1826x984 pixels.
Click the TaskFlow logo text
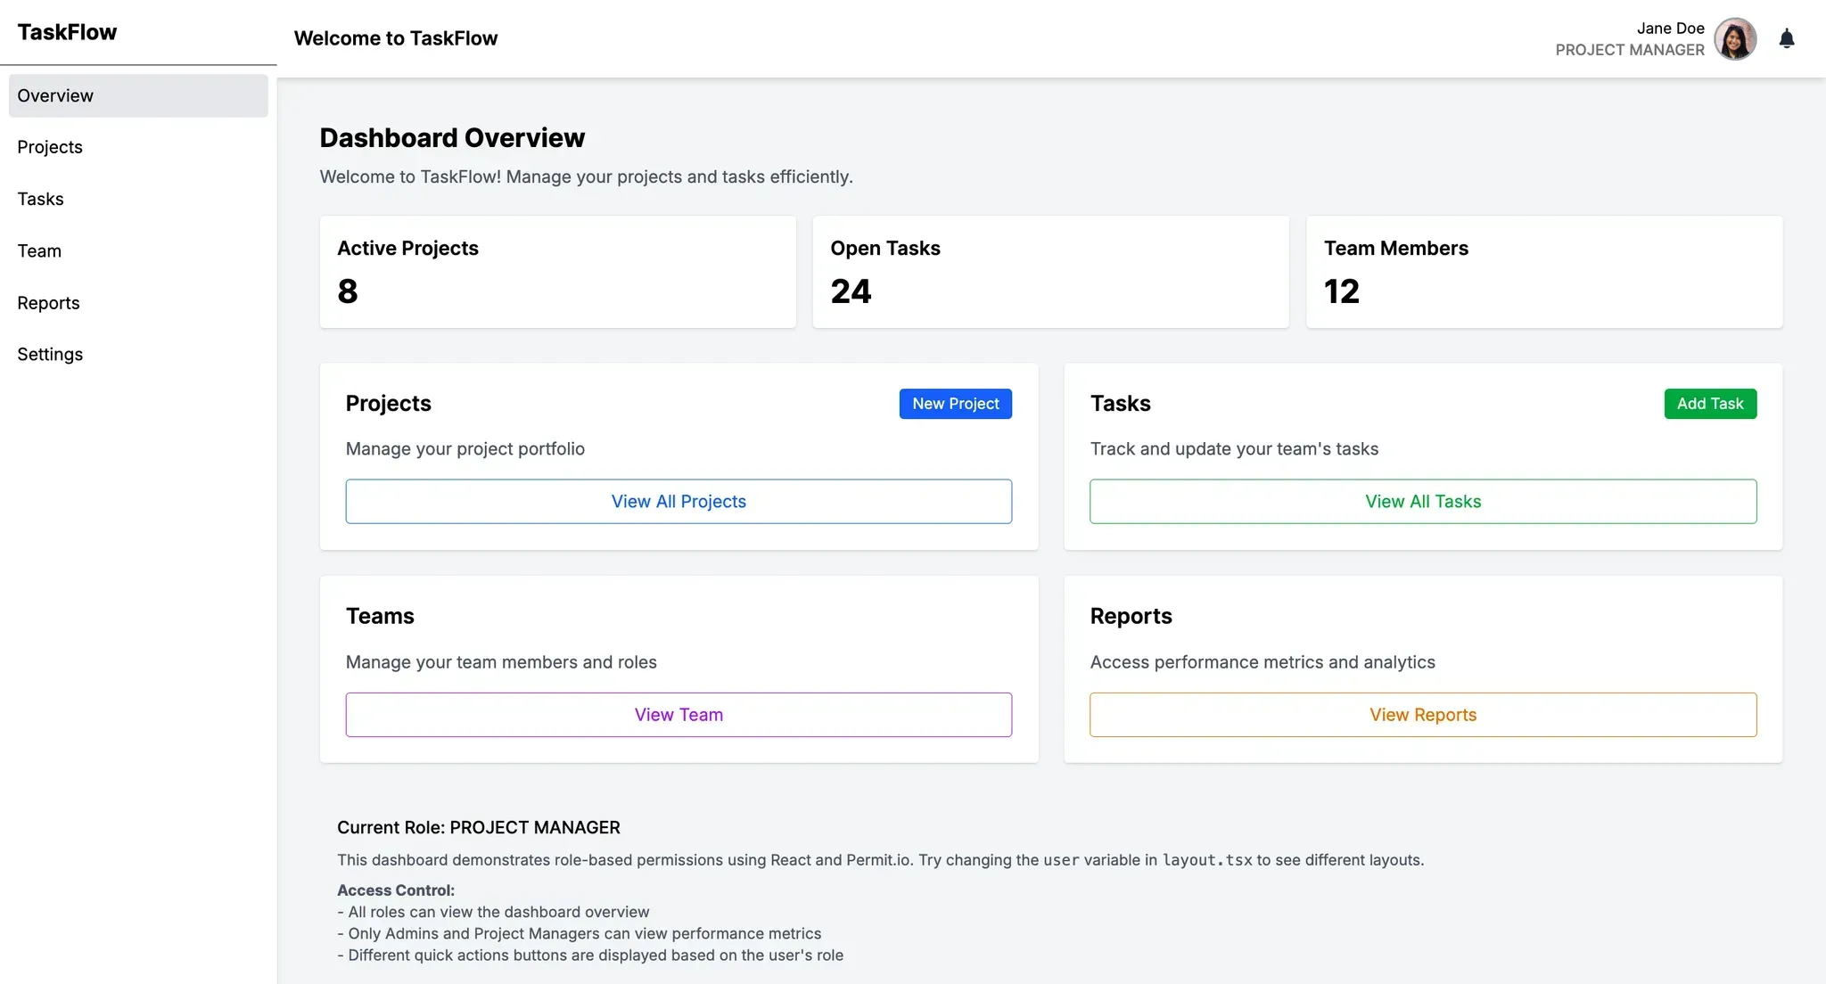67,32
